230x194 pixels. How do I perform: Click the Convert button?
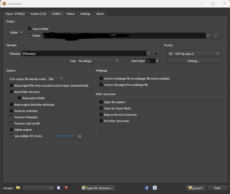(196, 188)
